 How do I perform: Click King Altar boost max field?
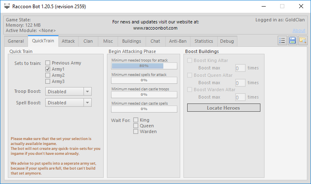[x=240, y=68]
